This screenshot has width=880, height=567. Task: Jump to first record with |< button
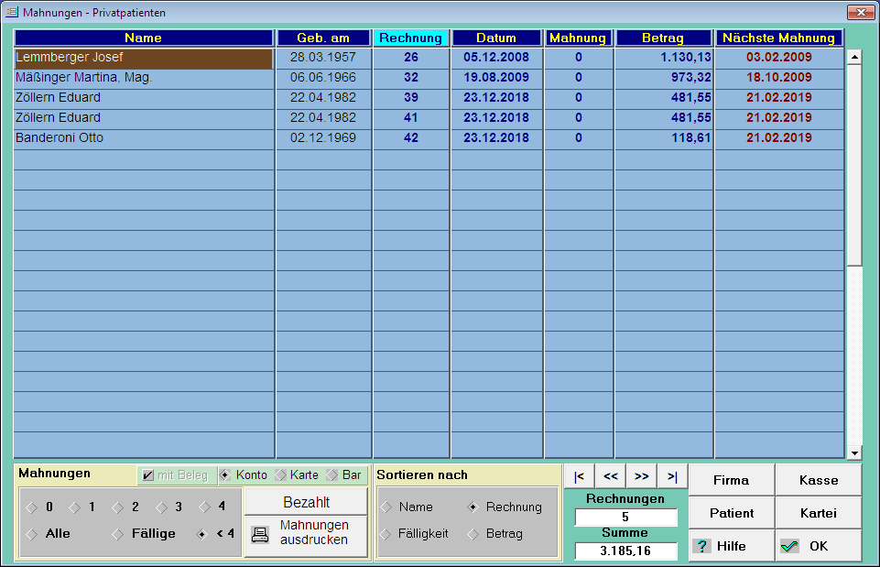[579, 476]
